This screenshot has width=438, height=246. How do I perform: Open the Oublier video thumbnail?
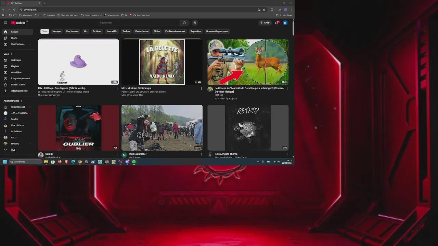pos(78,128)
